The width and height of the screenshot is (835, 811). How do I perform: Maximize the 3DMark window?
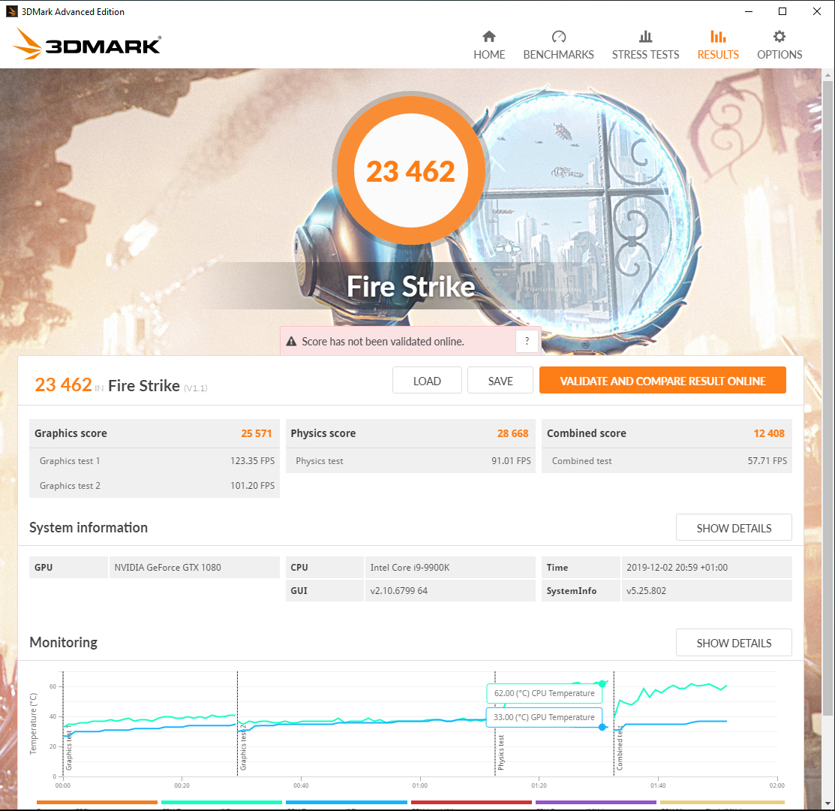[x=782, y=11]
